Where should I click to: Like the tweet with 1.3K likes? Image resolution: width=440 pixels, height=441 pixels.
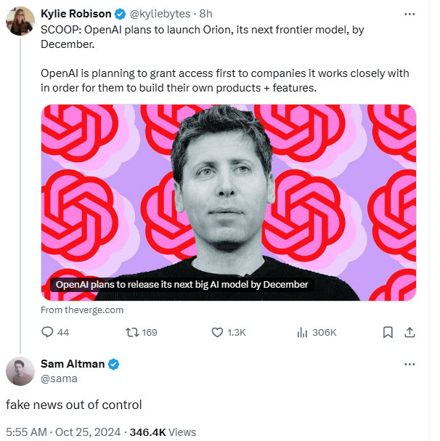(x=217, y=332)
